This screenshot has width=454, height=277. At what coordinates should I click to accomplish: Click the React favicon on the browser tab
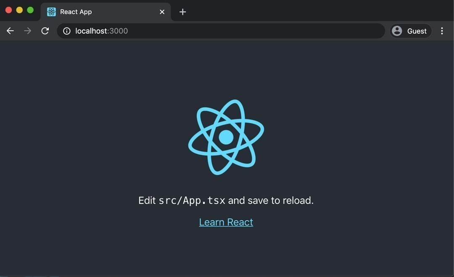pyautogui.click(x=51, y=12)
